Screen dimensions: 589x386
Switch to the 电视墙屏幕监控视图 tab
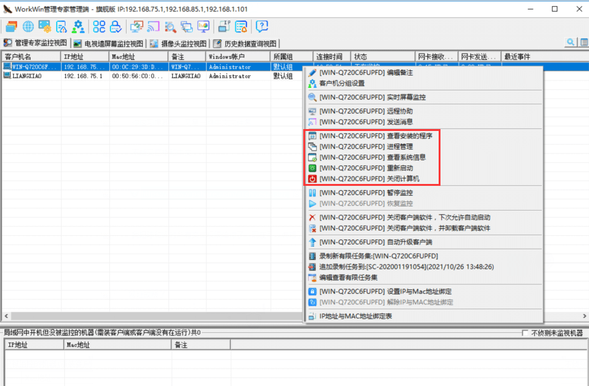pyautogui.click(x=109, y=44)
